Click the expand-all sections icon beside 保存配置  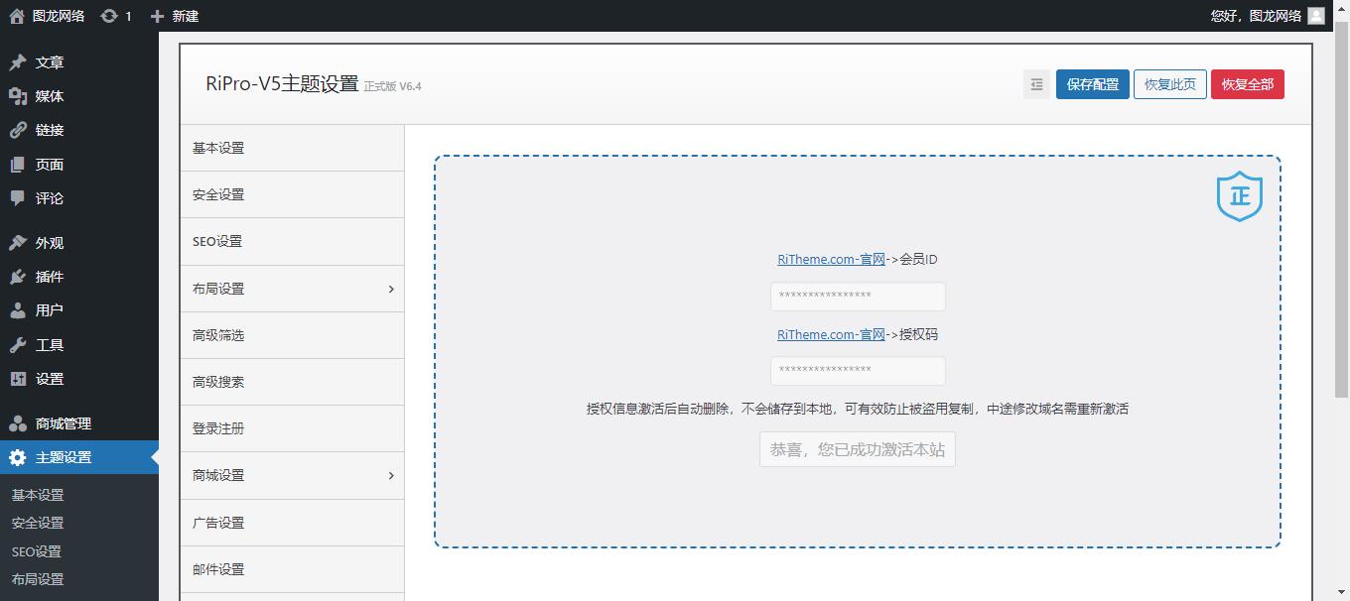tap(1036, 84)
